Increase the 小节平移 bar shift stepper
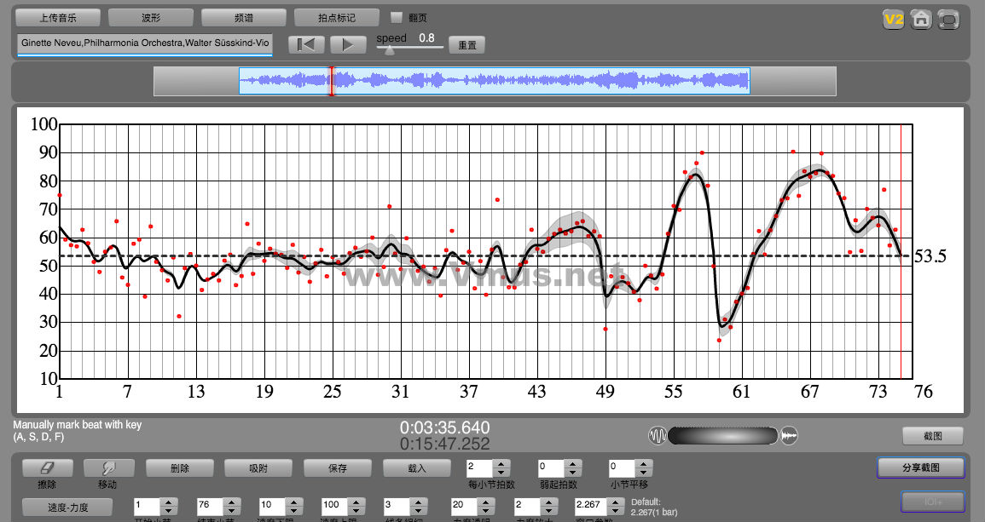 coord(642,463)
